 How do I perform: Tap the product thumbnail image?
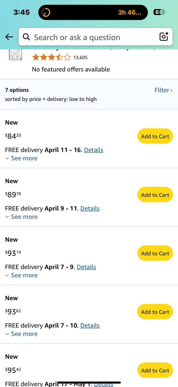point(15,55)
